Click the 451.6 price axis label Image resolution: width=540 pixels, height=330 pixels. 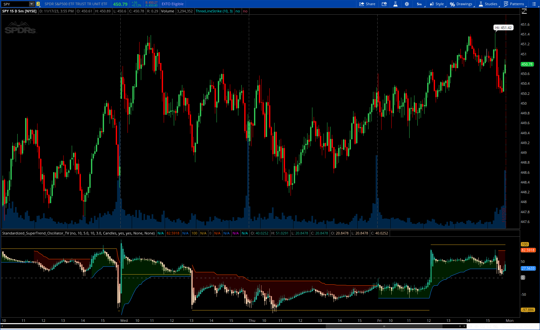tap(525, 24)
